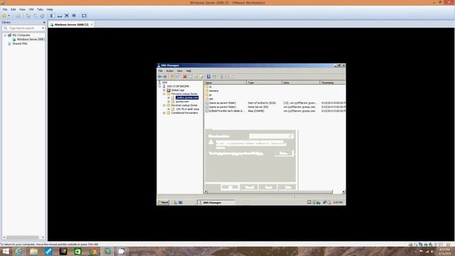The image size is (455, 256).
Task: Open the power options dropdown arrow
Action: (9, 16)
